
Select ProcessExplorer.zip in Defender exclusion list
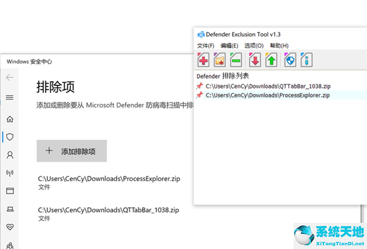pos(267,95)
